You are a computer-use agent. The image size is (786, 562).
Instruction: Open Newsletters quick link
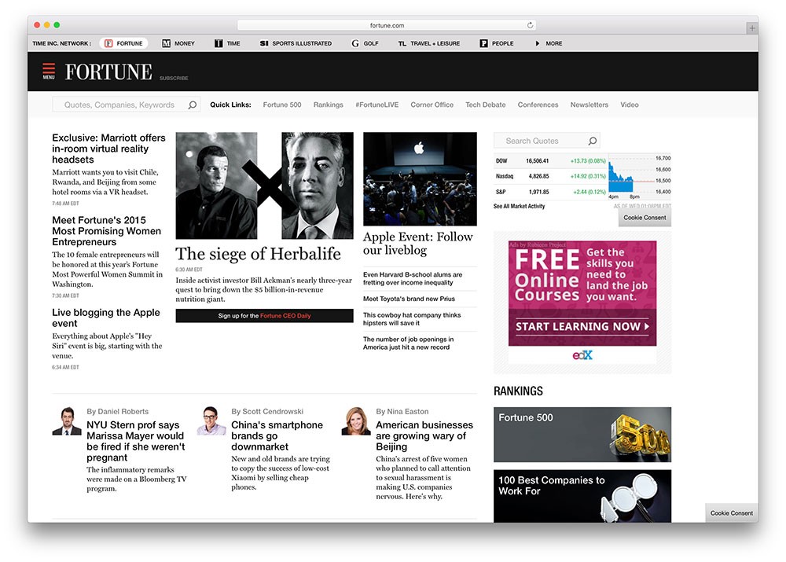pyautogui.click(x=589, y=105)
